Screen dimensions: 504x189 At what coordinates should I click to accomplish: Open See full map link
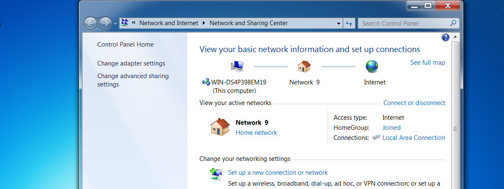tap(428, 63)
